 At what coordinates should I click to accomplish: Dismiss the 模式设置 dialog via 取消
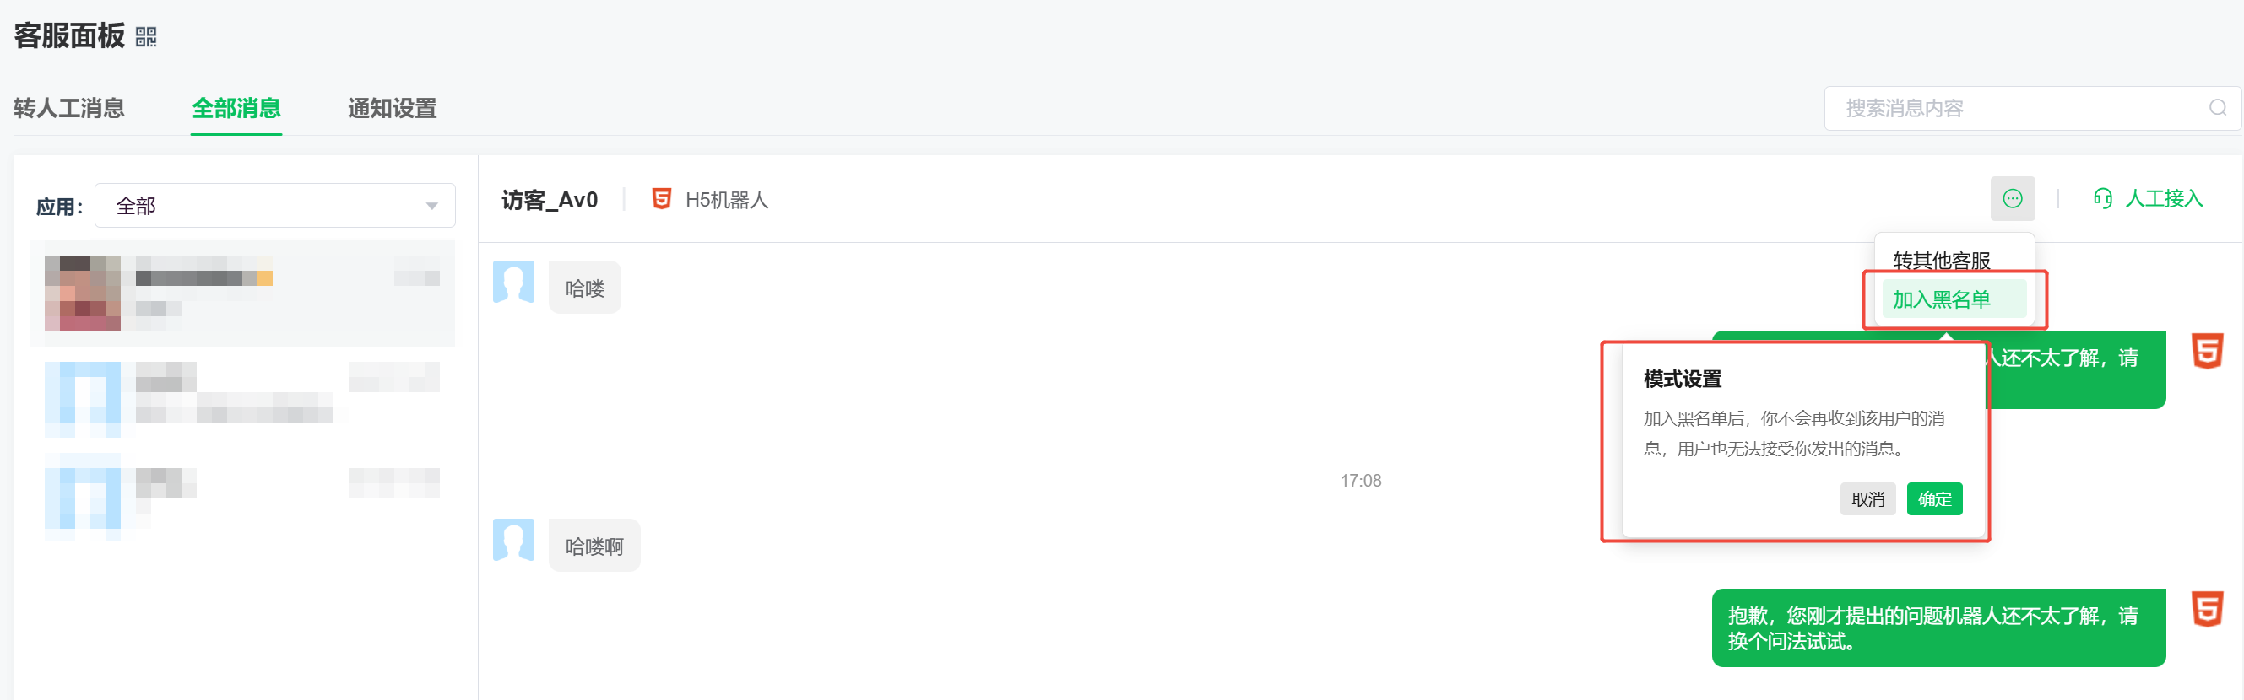[1867, 499]
